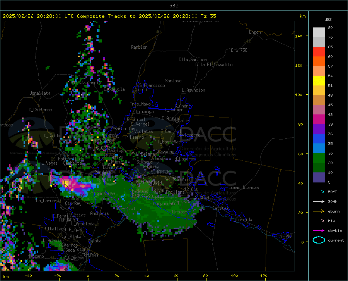Click the Potrerillos label
Image resolution: width=348 pixels, height=281 pixels.
pos(71,159)
